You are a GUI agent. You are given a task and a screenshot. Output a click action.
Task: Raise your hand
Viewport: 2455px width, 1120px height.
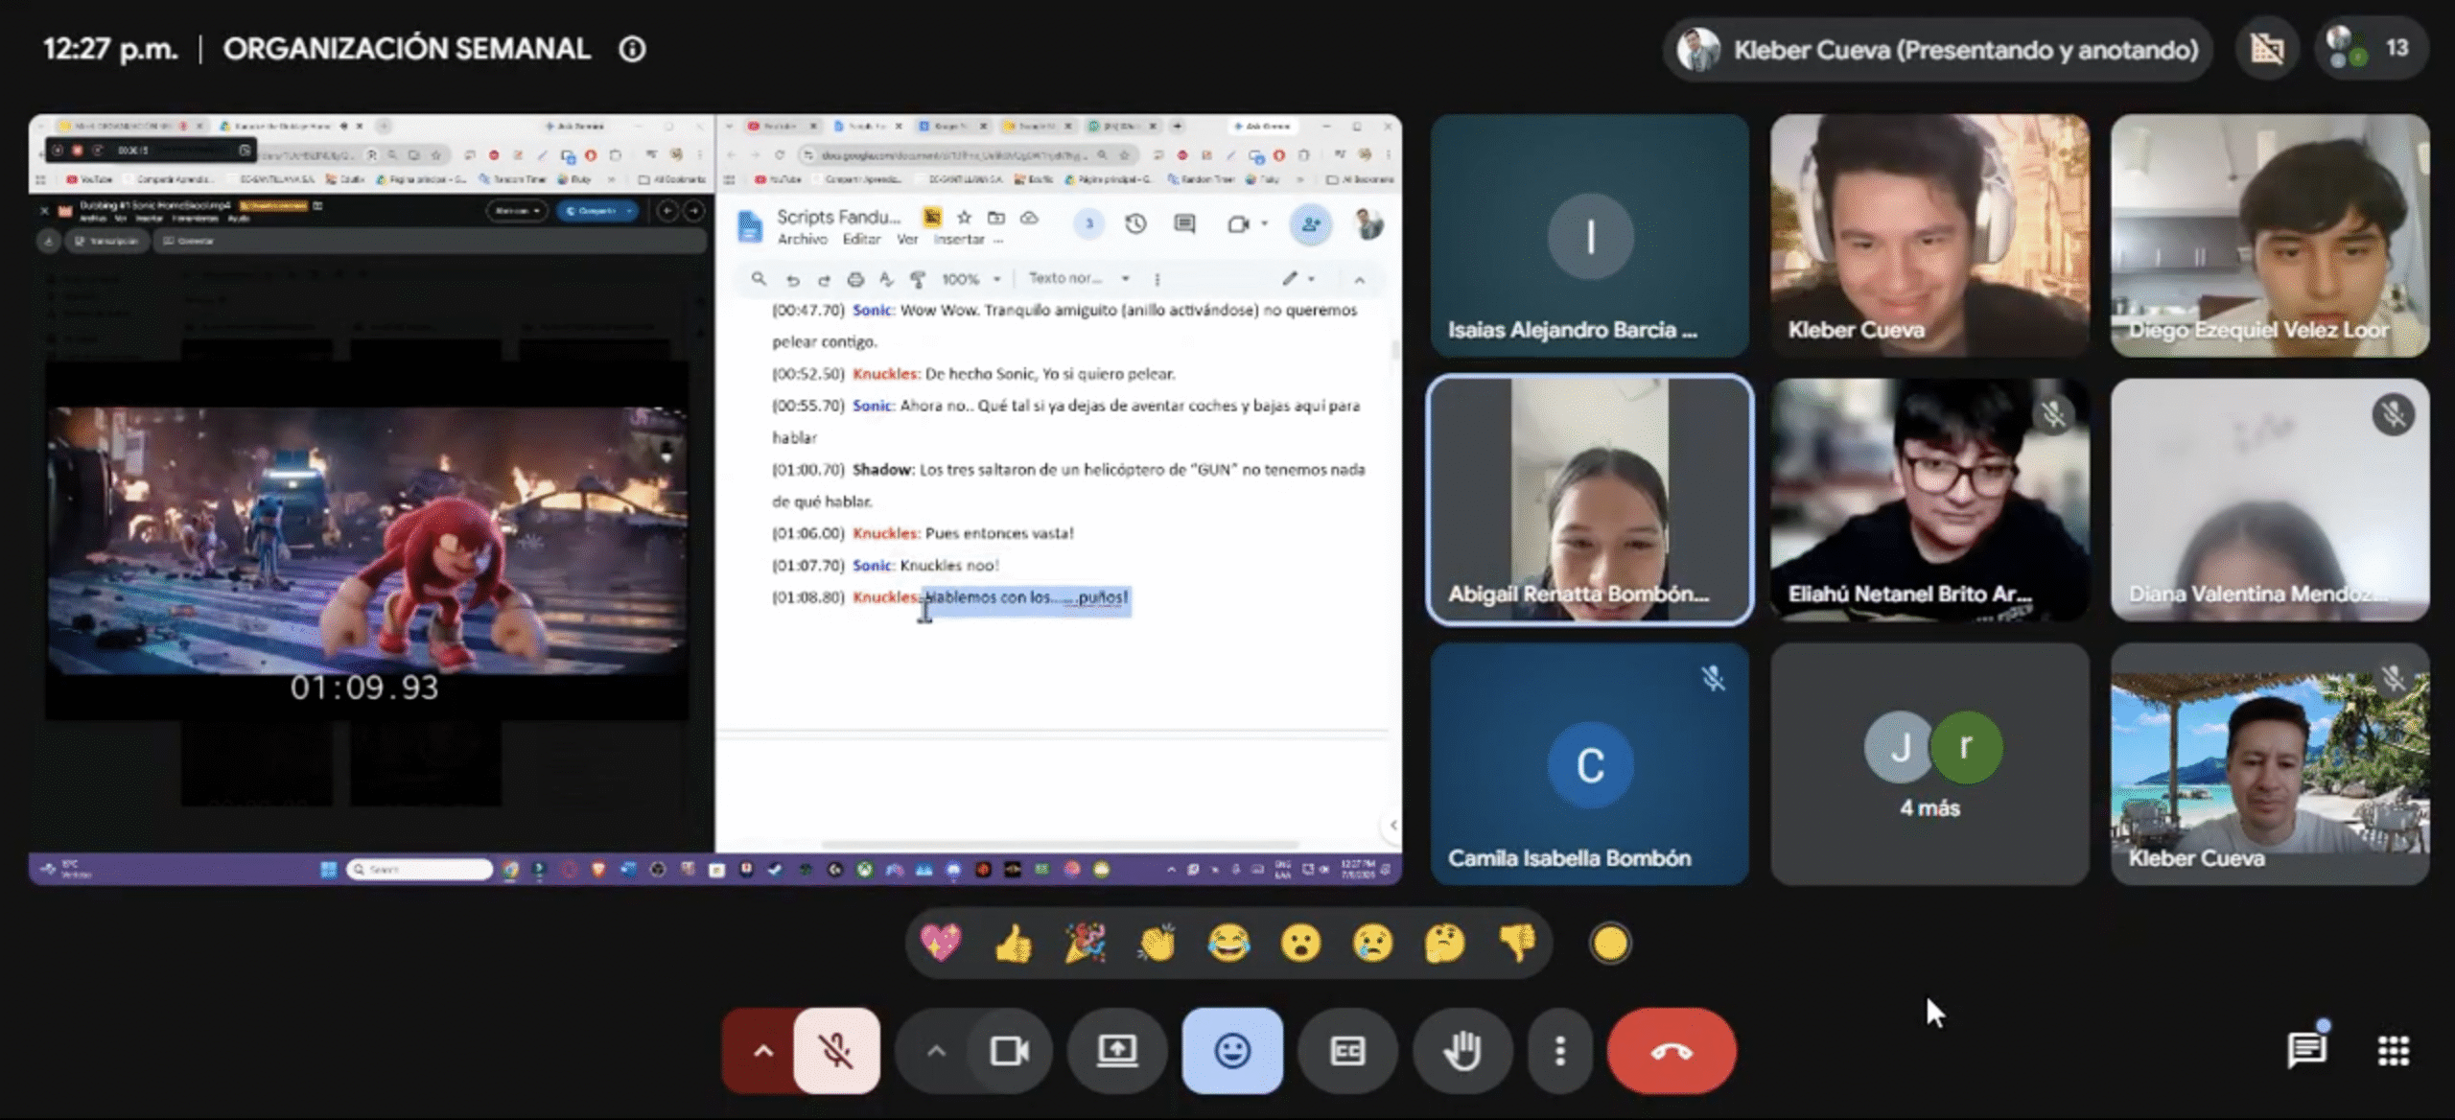pyautogui.click(x=1462, y=1051)
